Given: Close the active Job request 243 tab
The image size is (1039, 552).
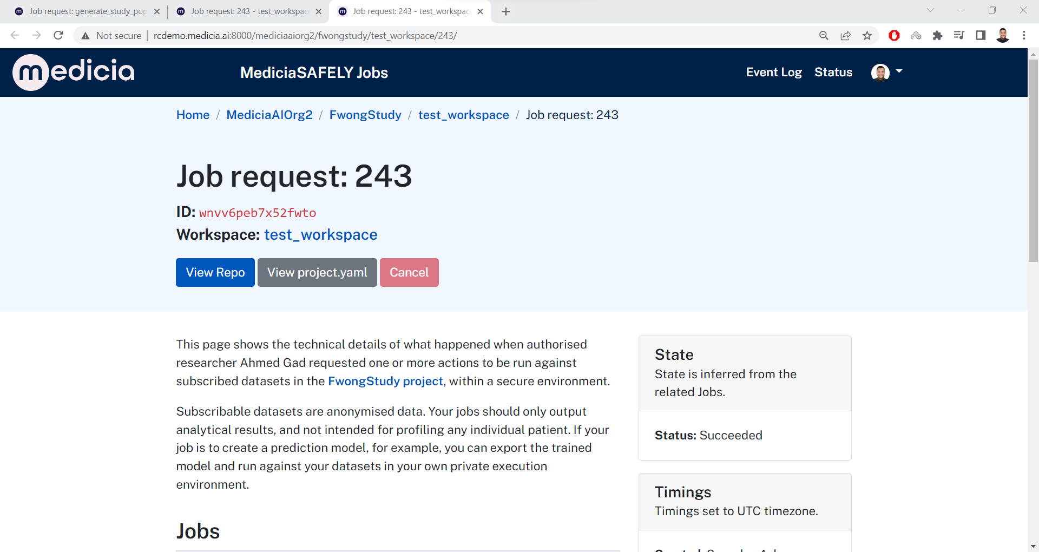Looking at the screenshot, I should [x=480, y=11].
